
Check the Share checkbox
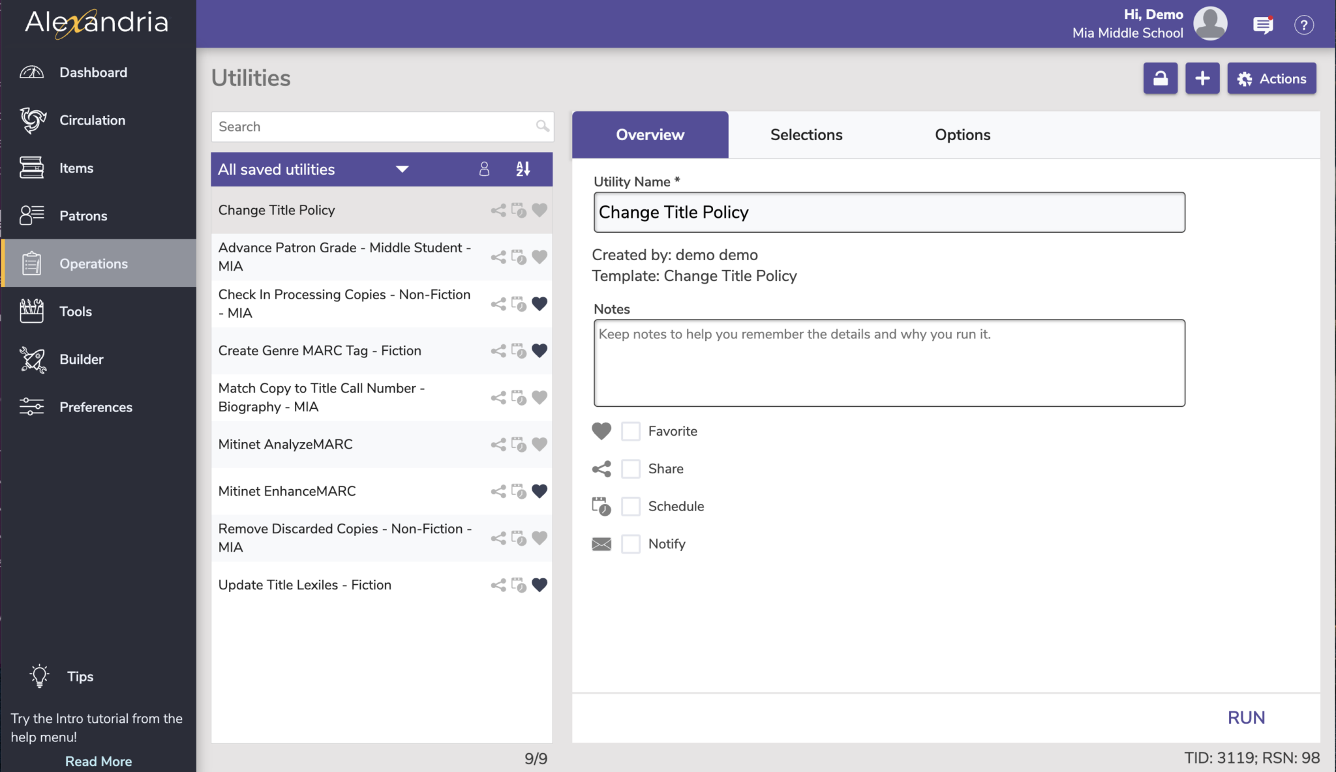[x=630, y=469]
